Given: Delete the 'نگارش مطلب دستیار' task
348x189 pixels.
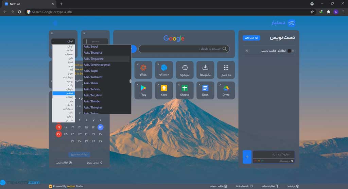Looking at the screenshot, I should pos(247,51).
